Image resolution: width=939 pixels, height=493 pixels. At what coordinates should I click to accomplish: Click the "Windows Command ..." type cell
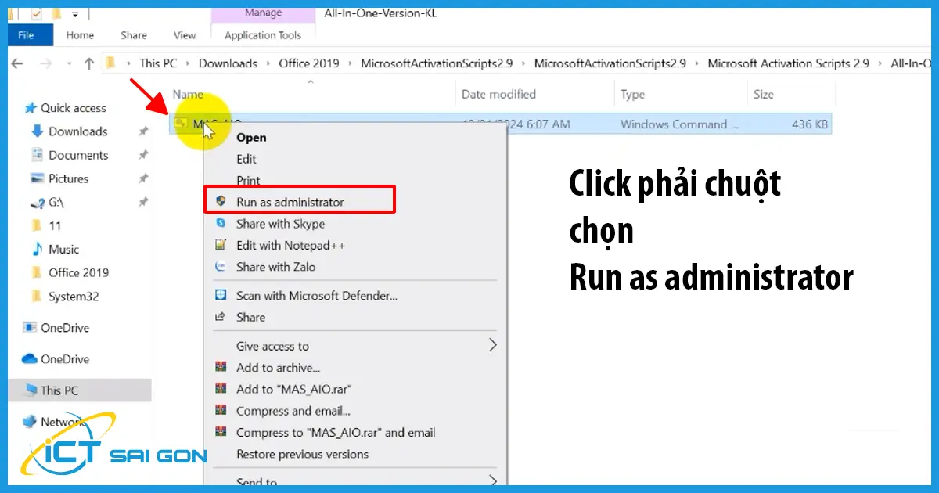tap(679, 124)
